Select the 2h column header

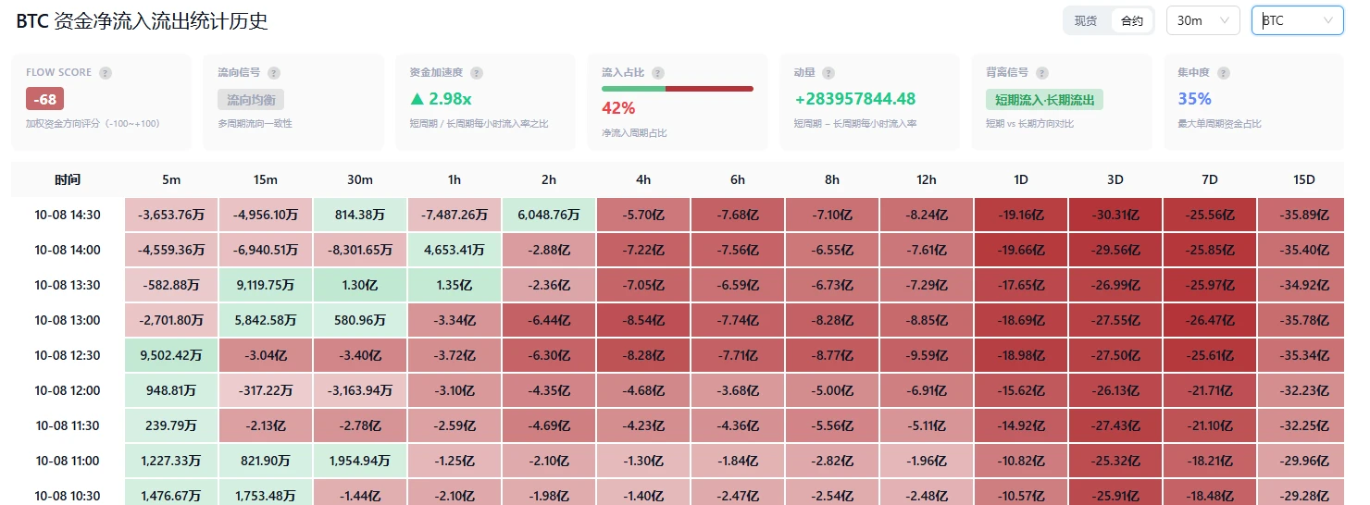coord(549,179)
